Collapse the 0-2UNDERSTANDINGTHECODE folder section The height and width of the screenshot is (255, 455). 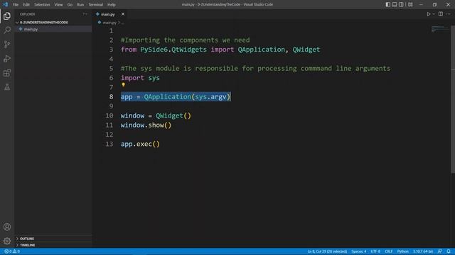(43, 22)
